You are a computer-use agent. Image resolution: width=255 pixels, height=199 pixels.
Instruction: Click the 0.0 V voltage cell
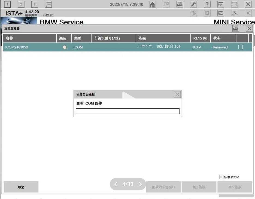(197, 47)
